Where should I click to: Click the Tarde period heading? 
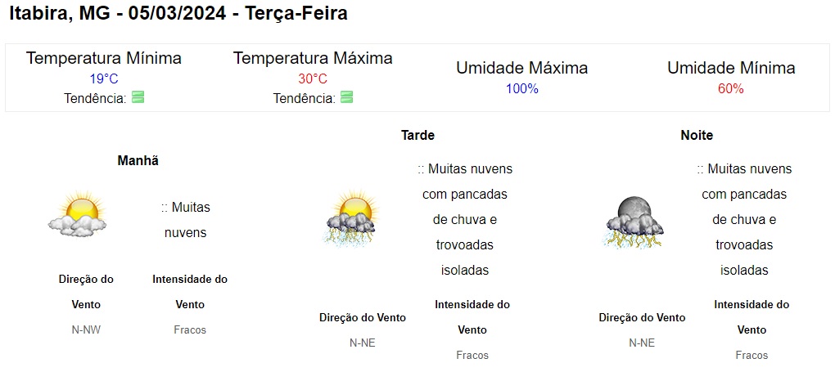(417, 136)
